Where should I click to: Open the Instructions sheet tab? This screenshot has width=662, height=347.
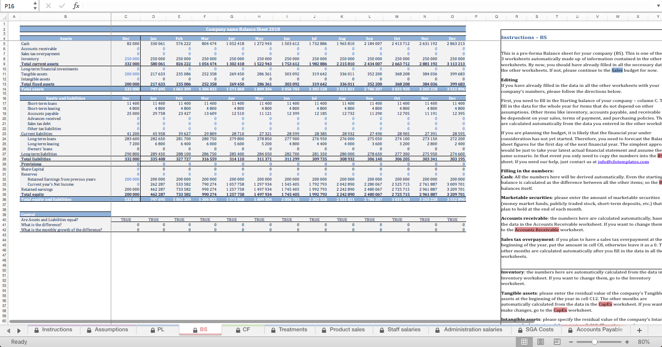pyautogui.click(x=53, y=330)
